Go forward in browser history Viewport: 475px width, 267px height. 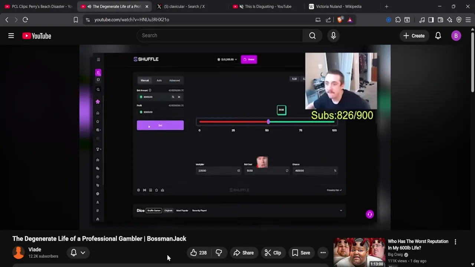pos(16,20)
